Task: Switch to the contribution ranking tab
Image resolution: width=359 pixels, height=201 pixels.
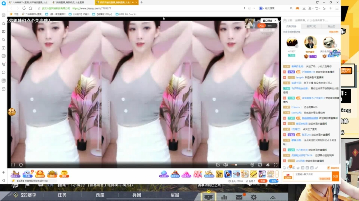Action: [291, 26]
